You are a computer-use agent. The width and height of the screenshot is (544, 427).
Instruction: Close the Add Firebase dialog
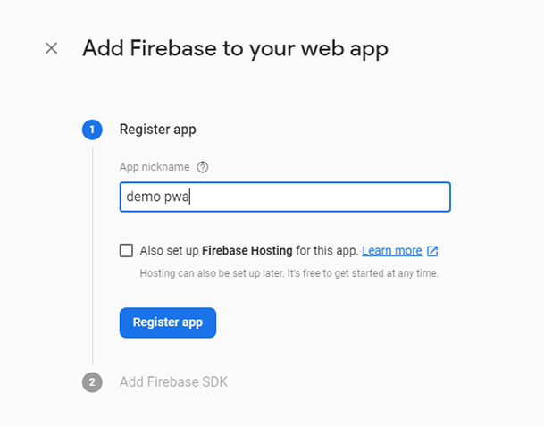(x=52, y=48)
